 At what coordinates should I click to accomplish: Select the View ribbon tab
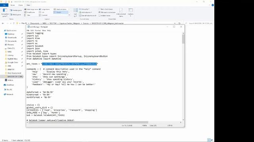28,5
